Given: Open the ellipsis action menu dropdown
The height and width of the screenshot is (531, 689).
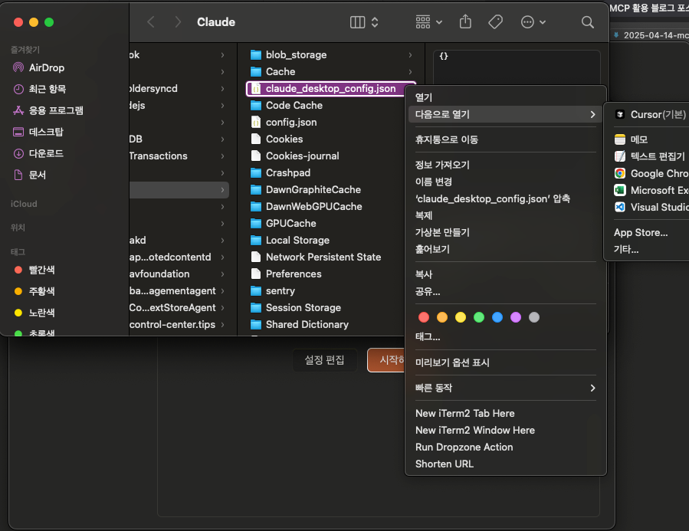Looking at the screenshot, I should coord(533,22).
